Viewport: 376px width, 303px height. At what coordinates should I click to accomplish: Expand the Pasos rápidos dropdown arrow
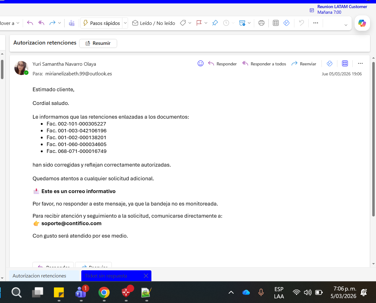pos(125,23)
